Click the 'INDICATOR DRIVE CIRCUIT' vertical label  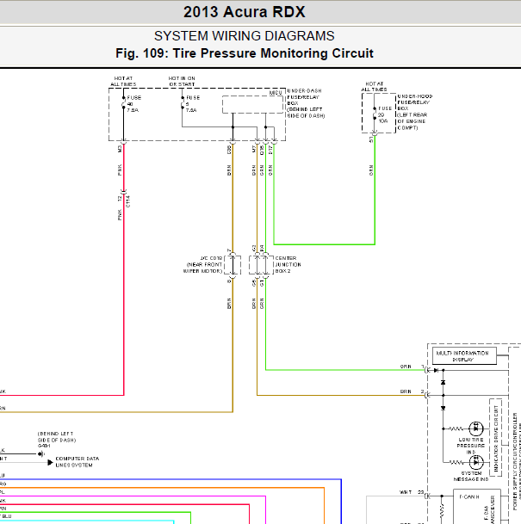495,437
